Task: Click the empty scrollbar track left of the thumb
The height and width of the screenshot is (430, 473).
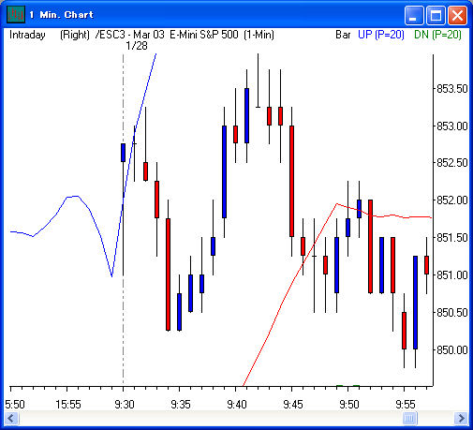Action: coord(211,418)
